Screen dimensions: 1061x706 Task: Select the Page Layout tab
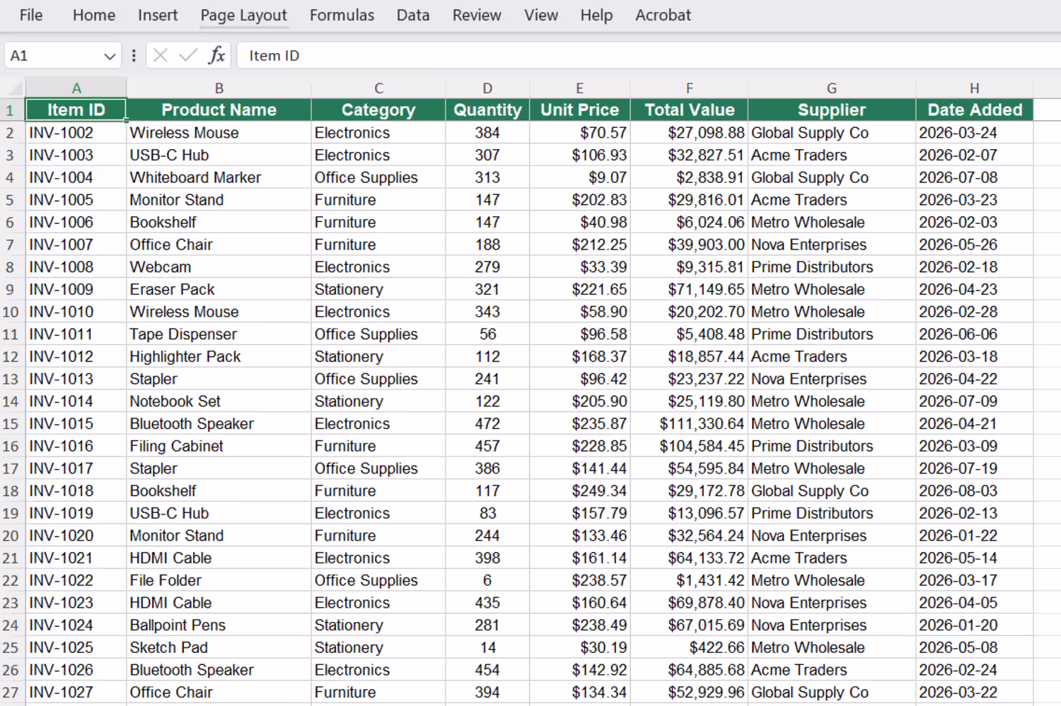243,15
